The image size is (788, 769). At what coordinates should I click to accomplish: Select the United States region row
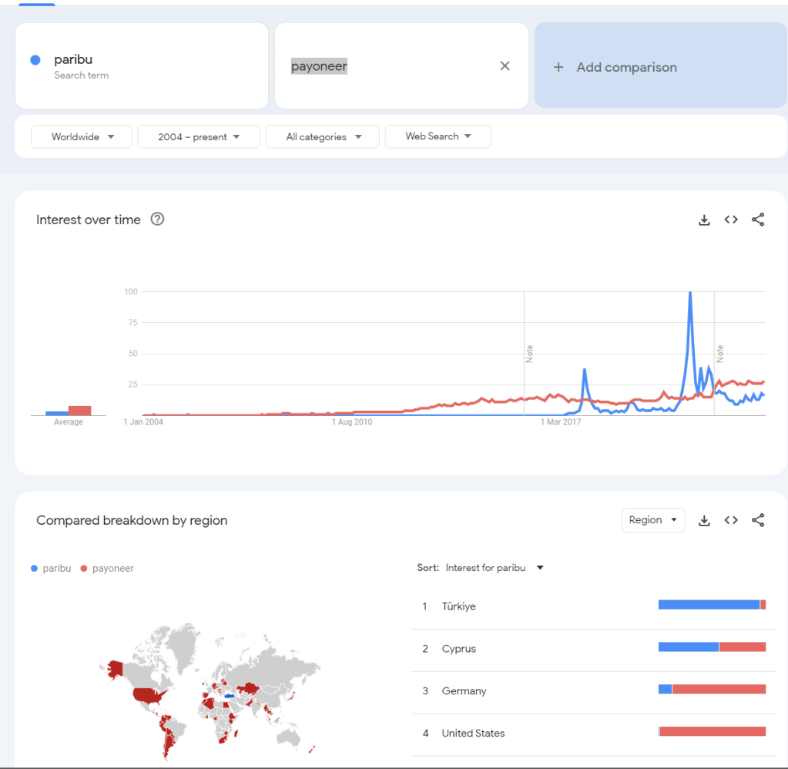[594, 734]
